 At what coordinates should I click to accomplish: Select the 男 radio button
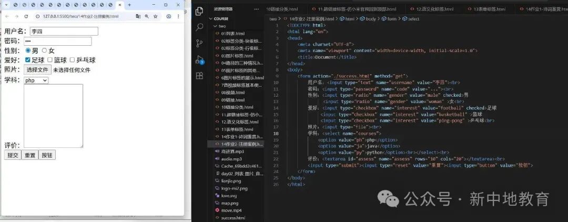[28, 51]
